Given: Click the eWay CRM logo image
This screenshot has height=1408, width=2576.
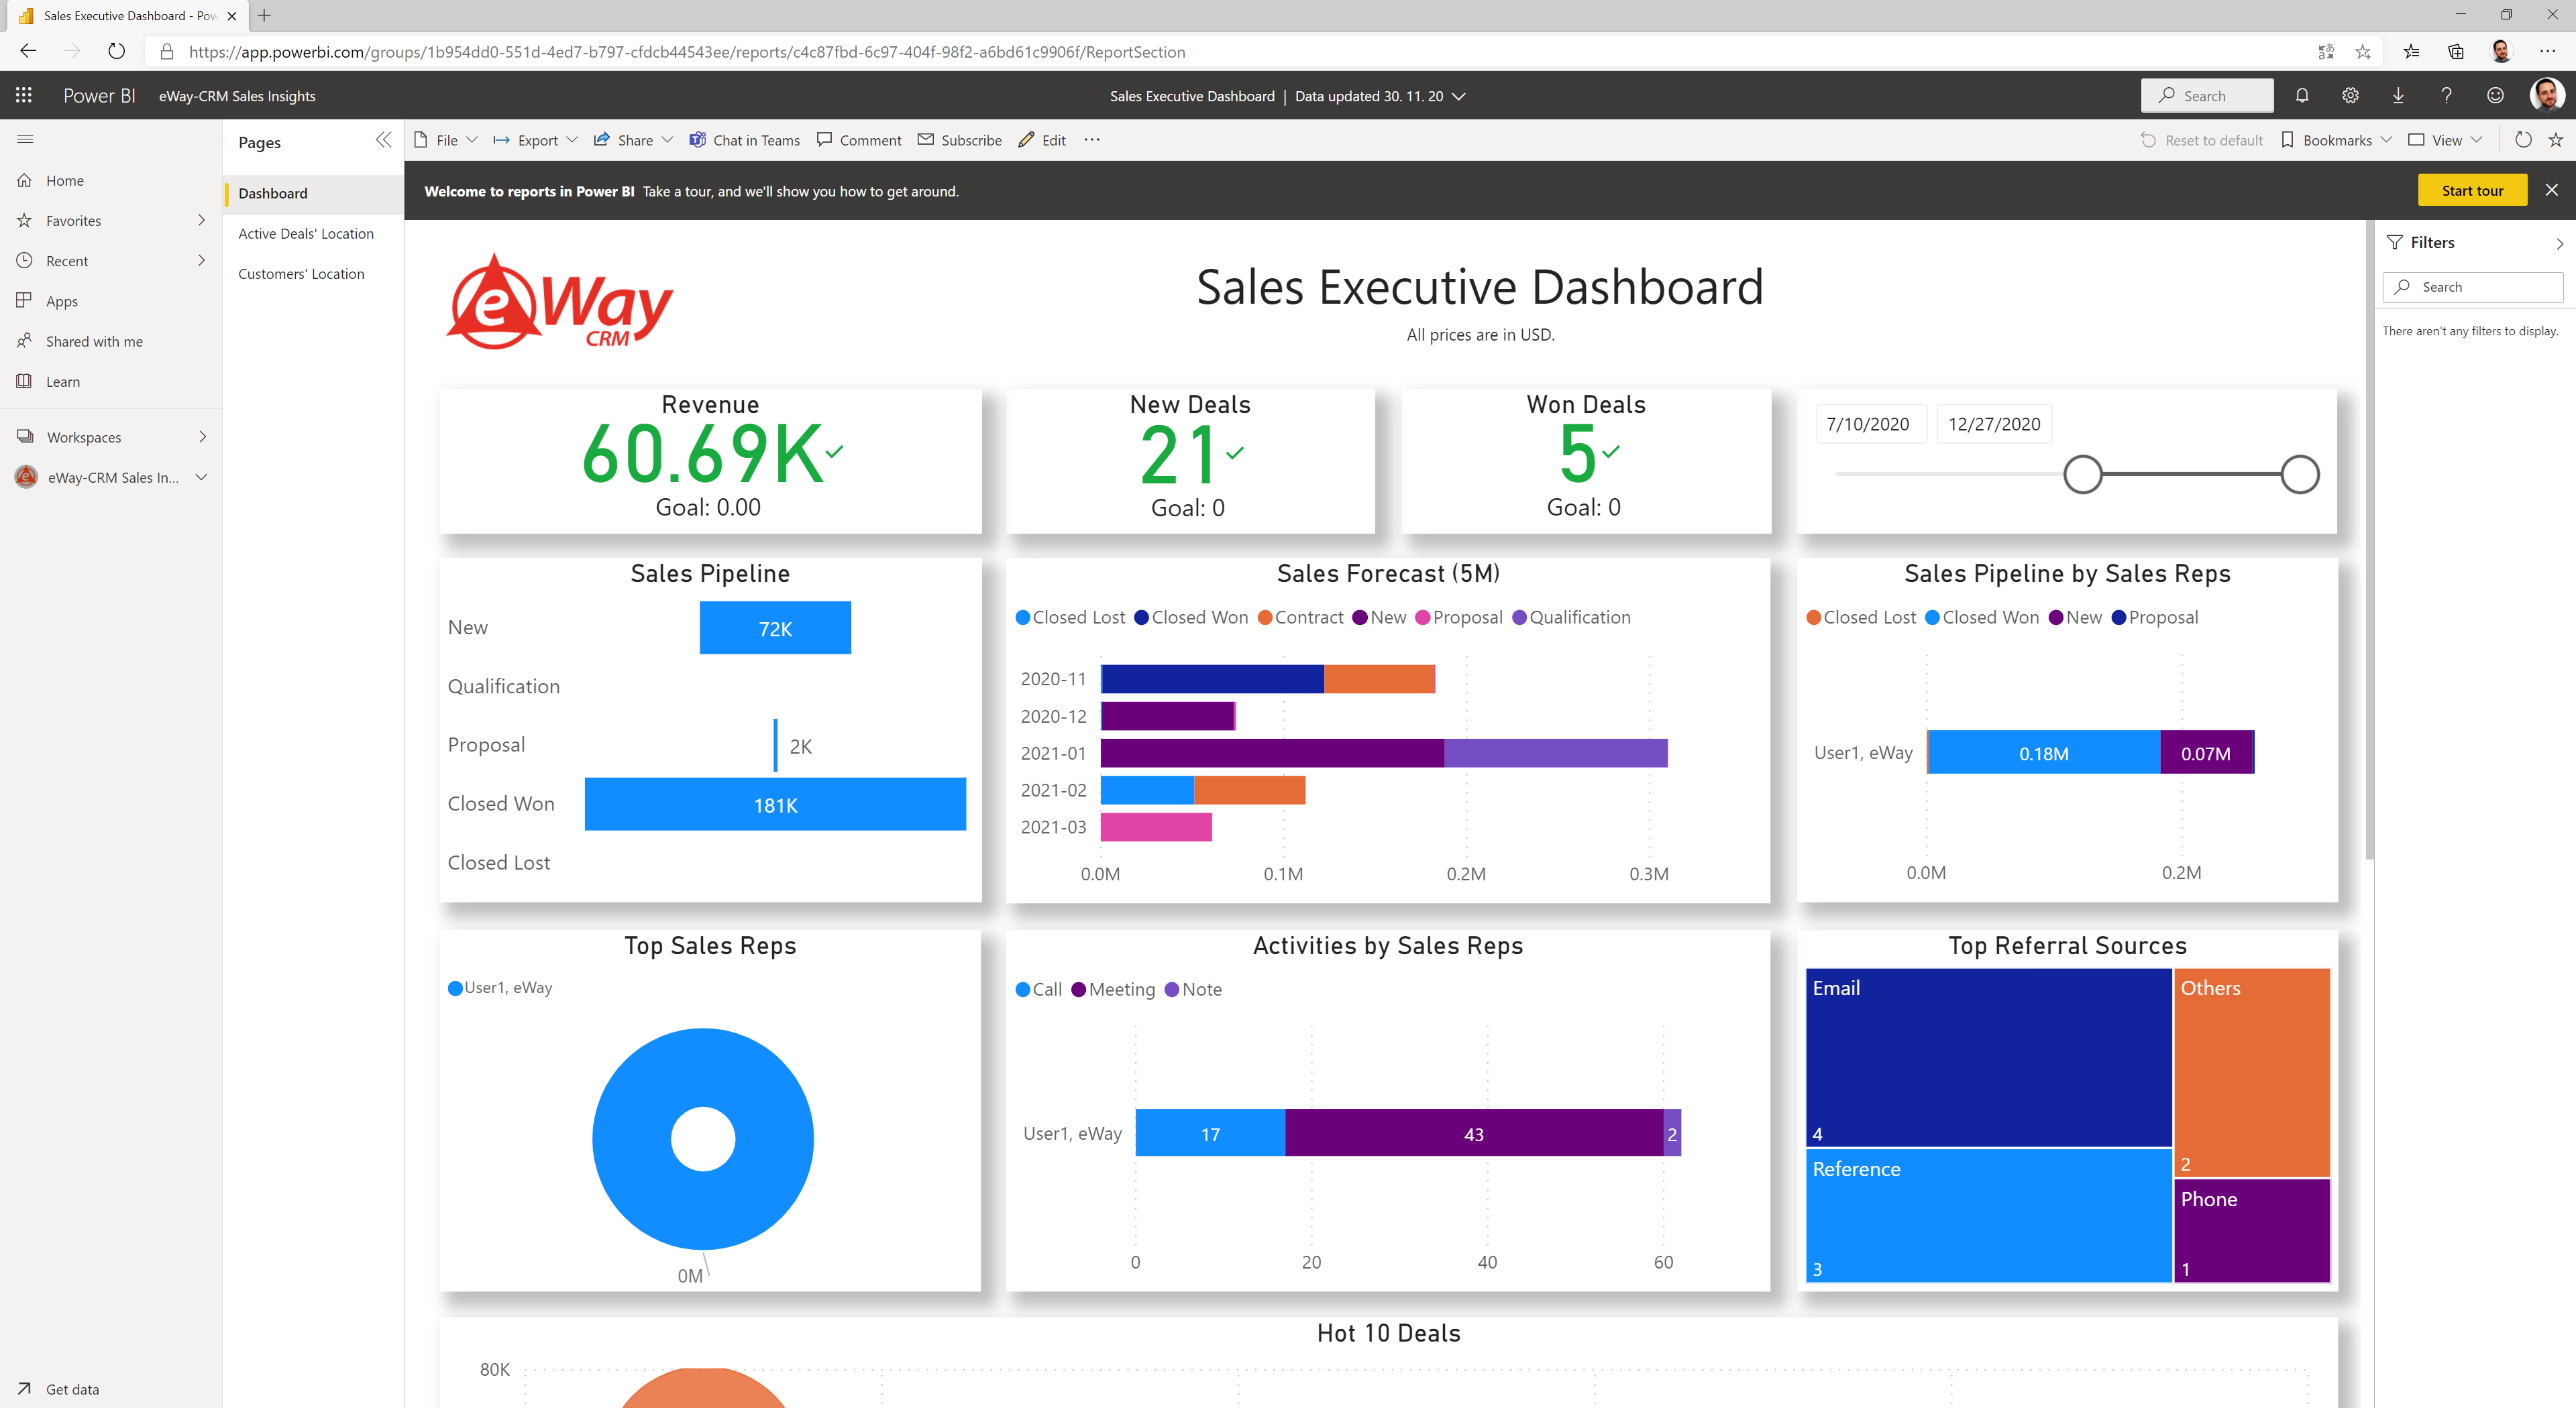Looking at the screenshot, I should tap(560, 301).
